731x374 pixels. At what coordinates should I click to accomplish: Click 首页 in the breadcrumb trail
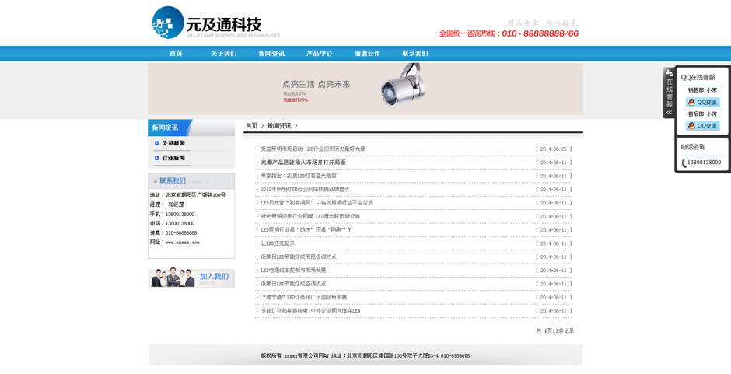(x=251, y=125)
